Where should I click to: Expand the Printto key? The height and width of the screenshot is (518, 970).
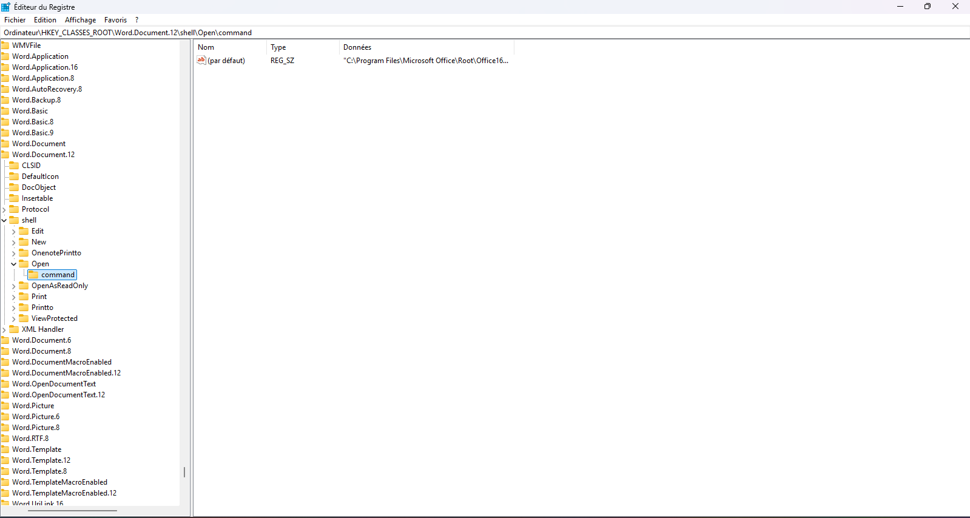[13, 308]
